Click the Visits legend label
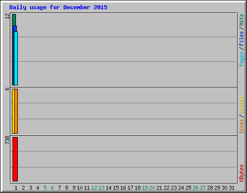The height and width of the screenshot is (193, 247). (241, 105)
